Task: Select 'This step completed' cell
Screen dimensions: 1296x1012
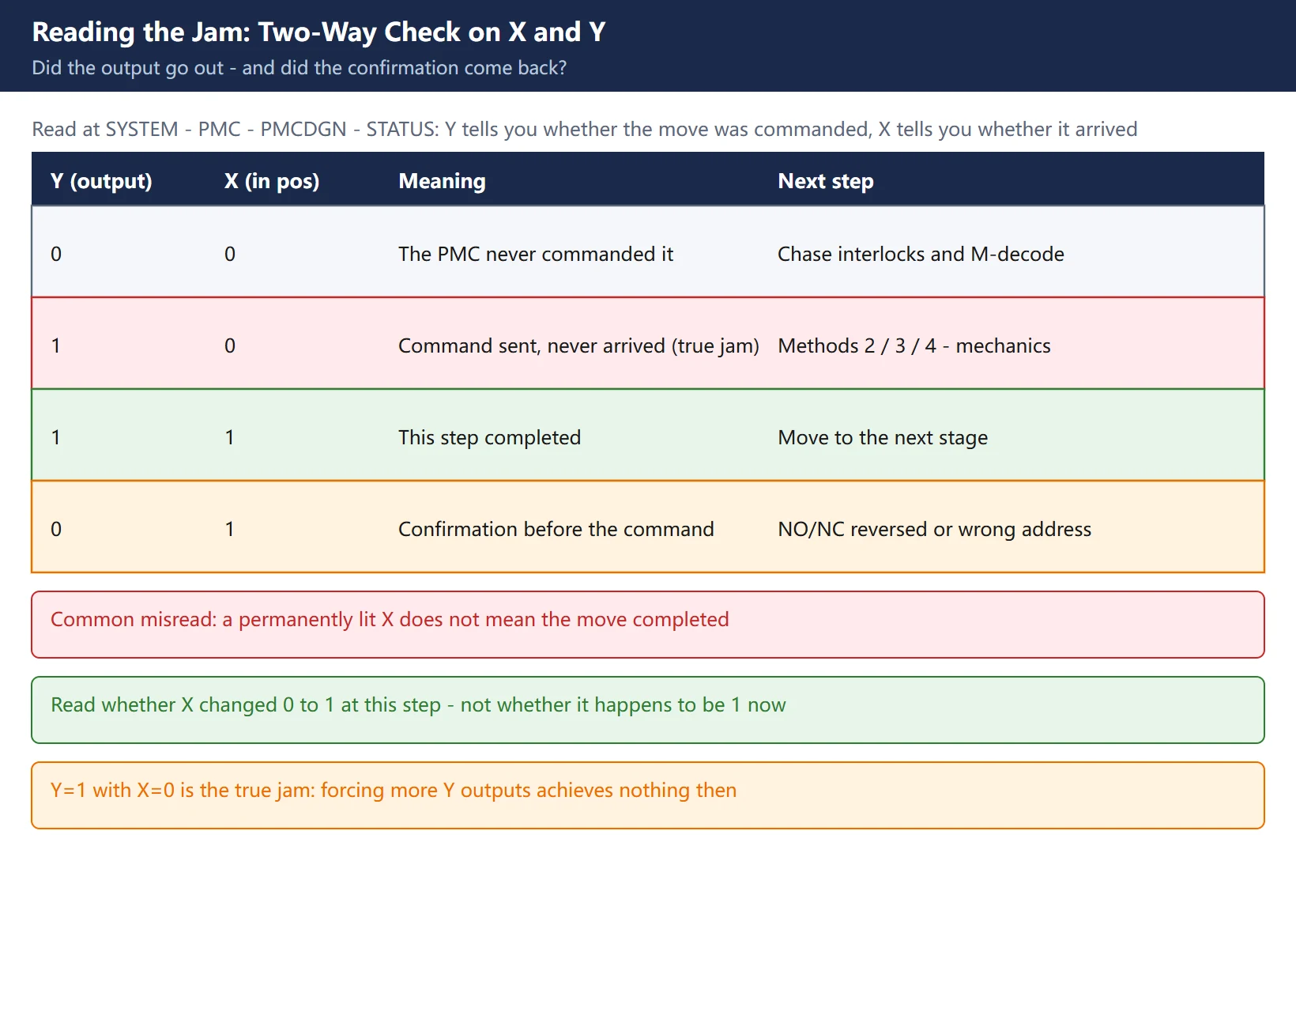Action: click(489, 437)
